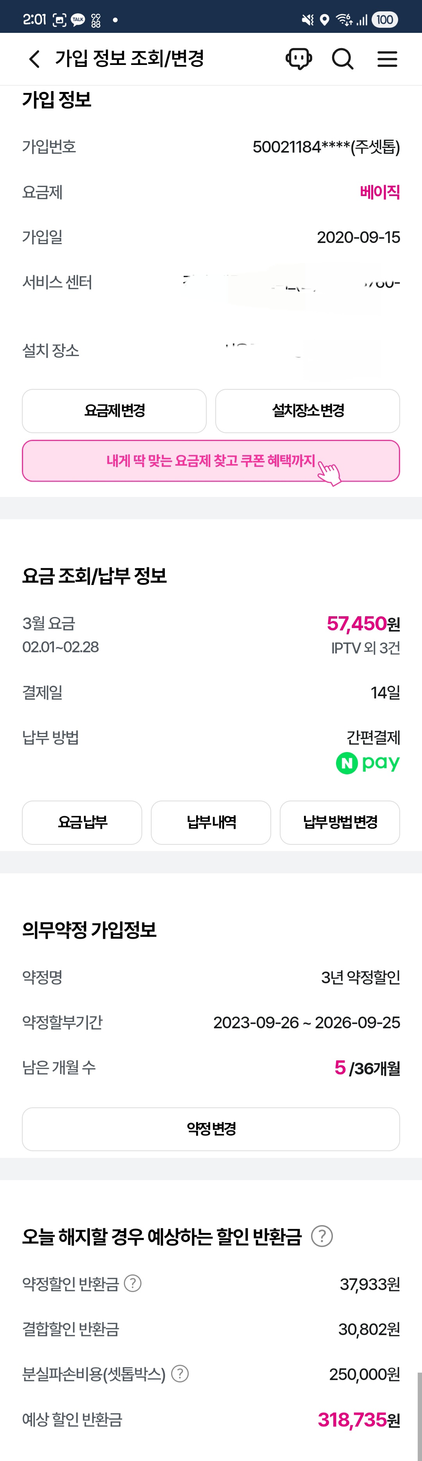Tap the 57,450원 bill amount
The height and width of the screenshot is (1461, 422).
[x=363, y=624]
